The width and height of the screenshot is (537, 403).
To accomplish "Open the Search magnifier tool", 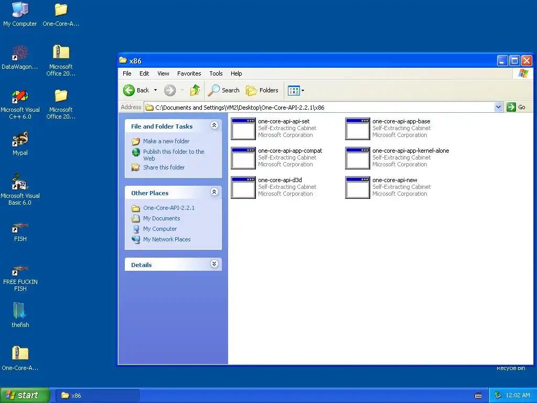I will point(223,90).
